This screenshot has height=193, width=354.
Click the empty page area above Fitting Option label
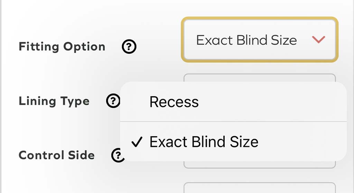[x=62, y=17]
